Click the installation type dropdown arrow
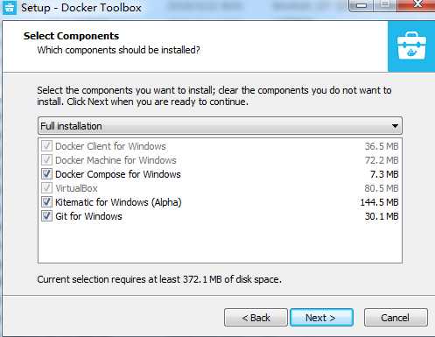Viewport: 435px width, 337px height. [395, 126]
